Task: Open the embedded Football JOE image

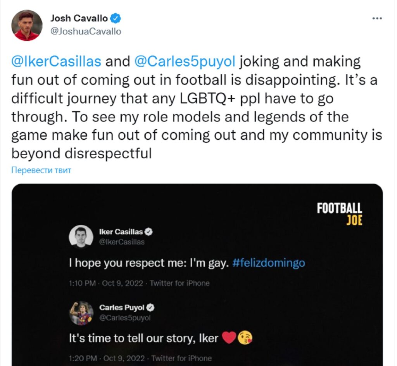Action: point(197,275)
